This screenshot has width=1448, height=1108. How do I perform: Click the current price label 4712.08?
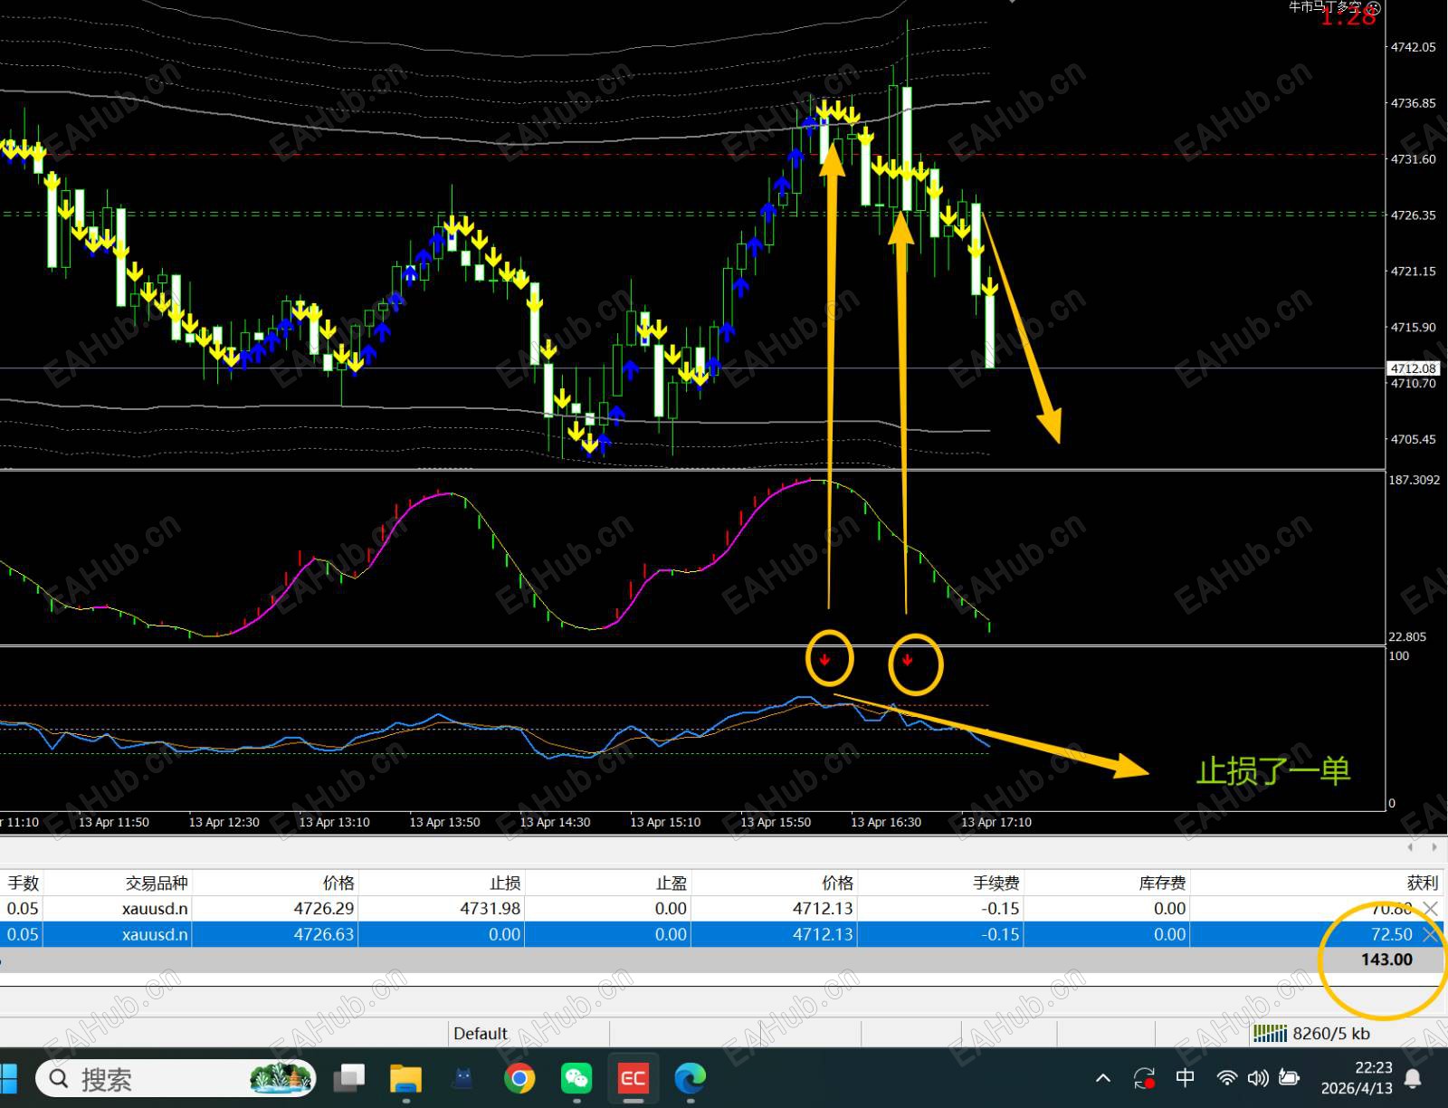1413,368
